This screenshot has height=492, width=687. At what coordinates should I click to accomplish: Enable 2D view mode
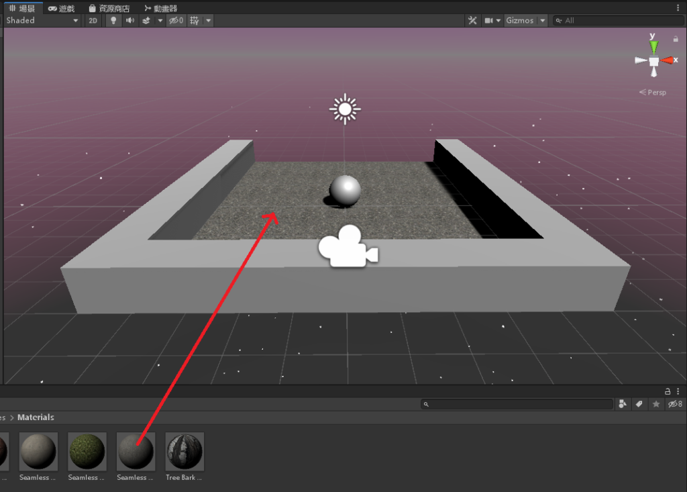93,21
